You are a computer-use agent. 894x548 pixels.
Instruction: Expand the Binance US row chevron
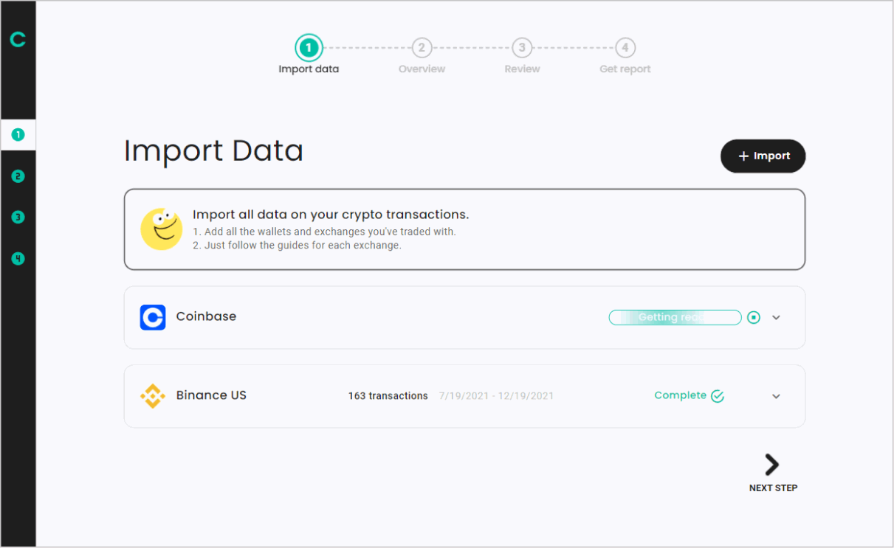coord(776,396)
